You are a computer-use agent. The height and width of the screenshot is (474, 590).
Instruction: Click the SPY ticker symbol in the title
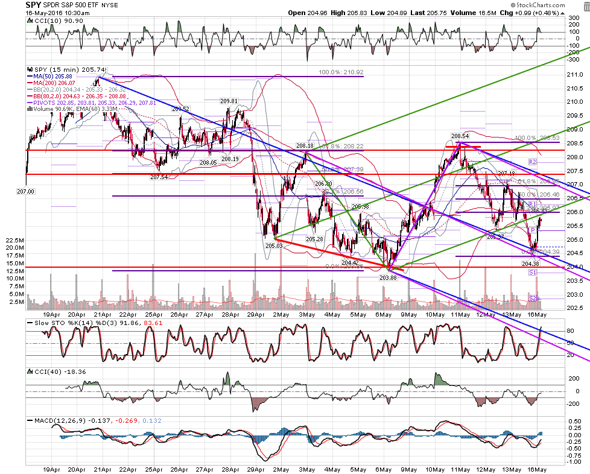33,5
